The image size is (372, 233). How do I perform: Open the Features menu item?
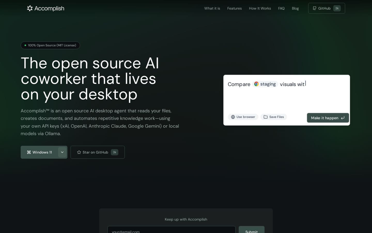pyautogui.click(x=234, y=8)
